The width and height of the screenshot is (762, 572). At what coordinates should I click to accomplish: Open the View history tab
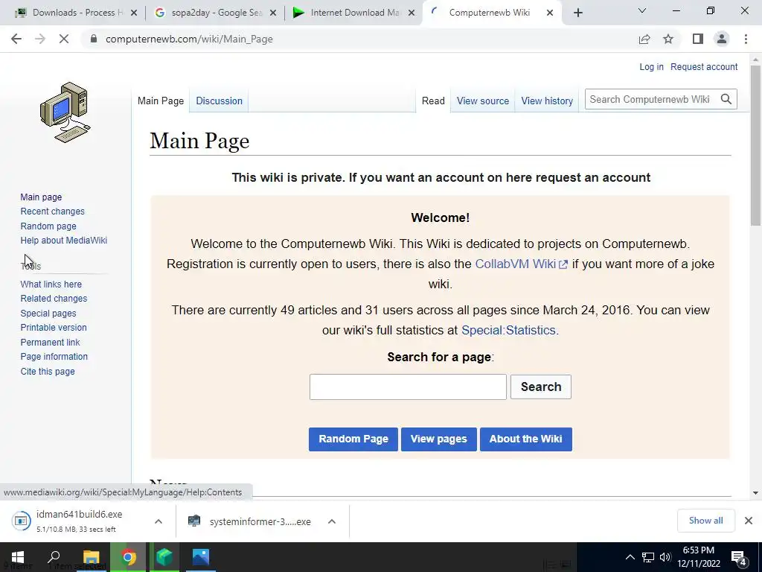pos(547,101)
